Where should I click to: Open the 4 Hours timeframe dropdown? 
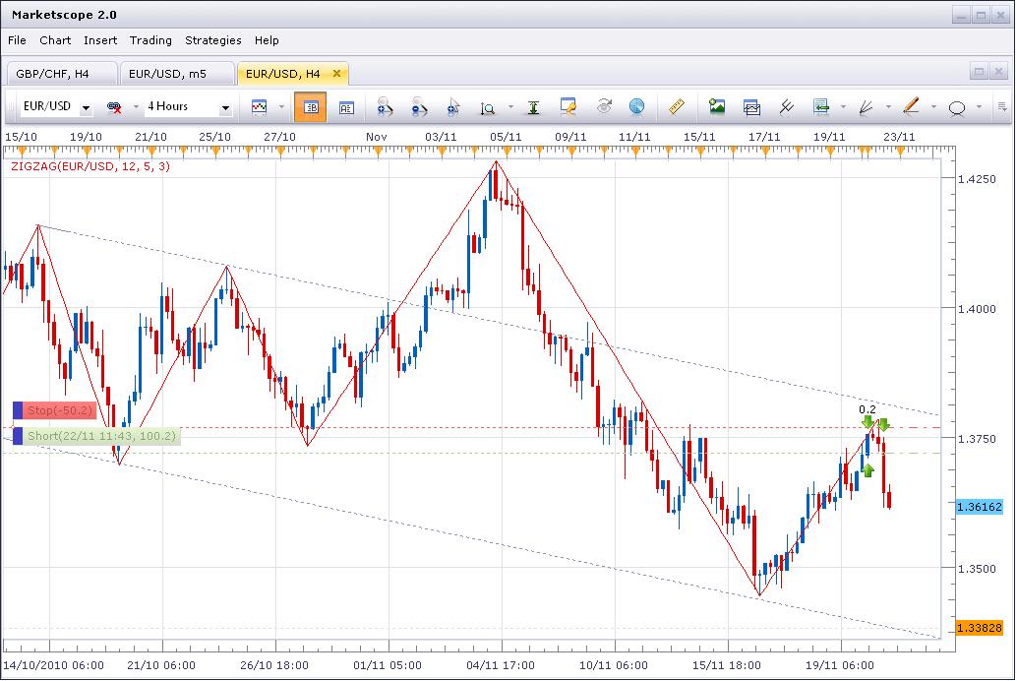pos(225,107)
